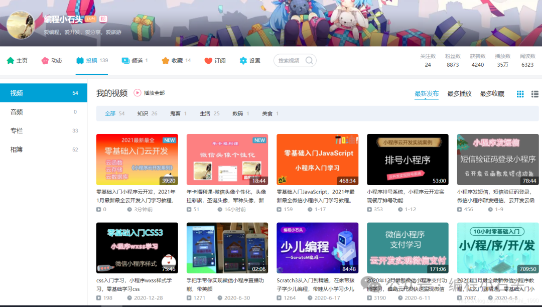Click the search magnifier icon
The height and width of the screenshot is (307, 542).
pyautogui.click(x=309, y=60)
